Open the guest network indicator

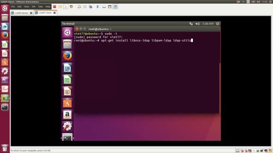(x=191, y=24)
